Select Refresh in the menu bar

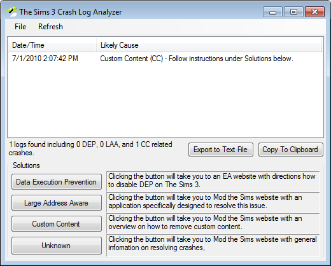pos(50,27)
